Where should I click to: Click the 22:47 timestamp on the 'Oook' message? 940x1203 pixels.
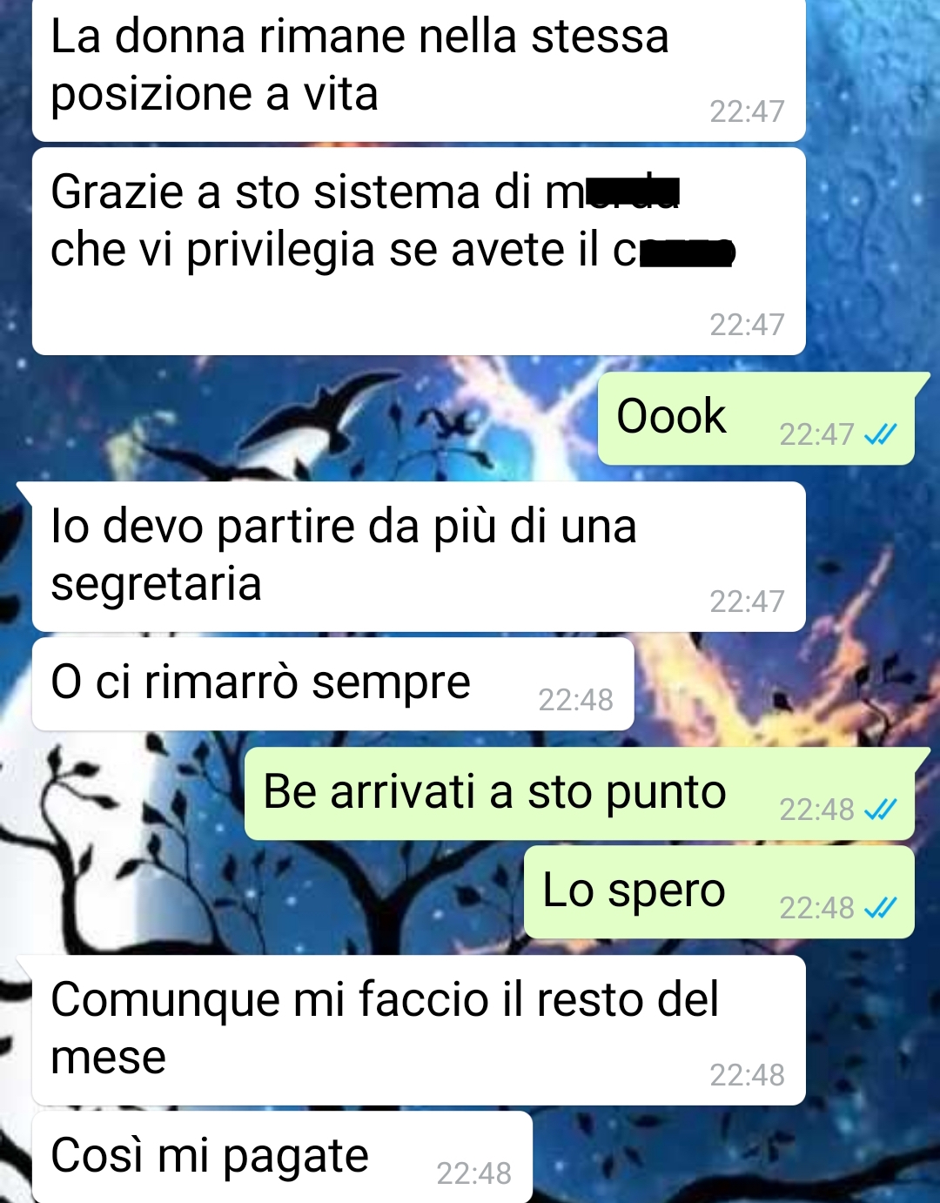816,434
